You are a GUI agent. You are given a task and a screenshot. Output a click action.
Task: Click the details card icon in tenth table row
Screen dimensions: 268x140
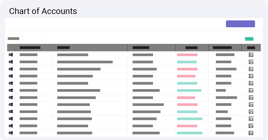point(251,118)
